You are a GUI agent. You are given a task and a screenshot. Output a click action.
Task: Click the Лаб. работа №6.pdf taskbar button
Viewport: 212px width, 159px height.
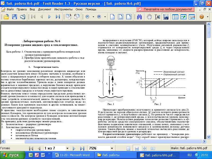point(158,155)
